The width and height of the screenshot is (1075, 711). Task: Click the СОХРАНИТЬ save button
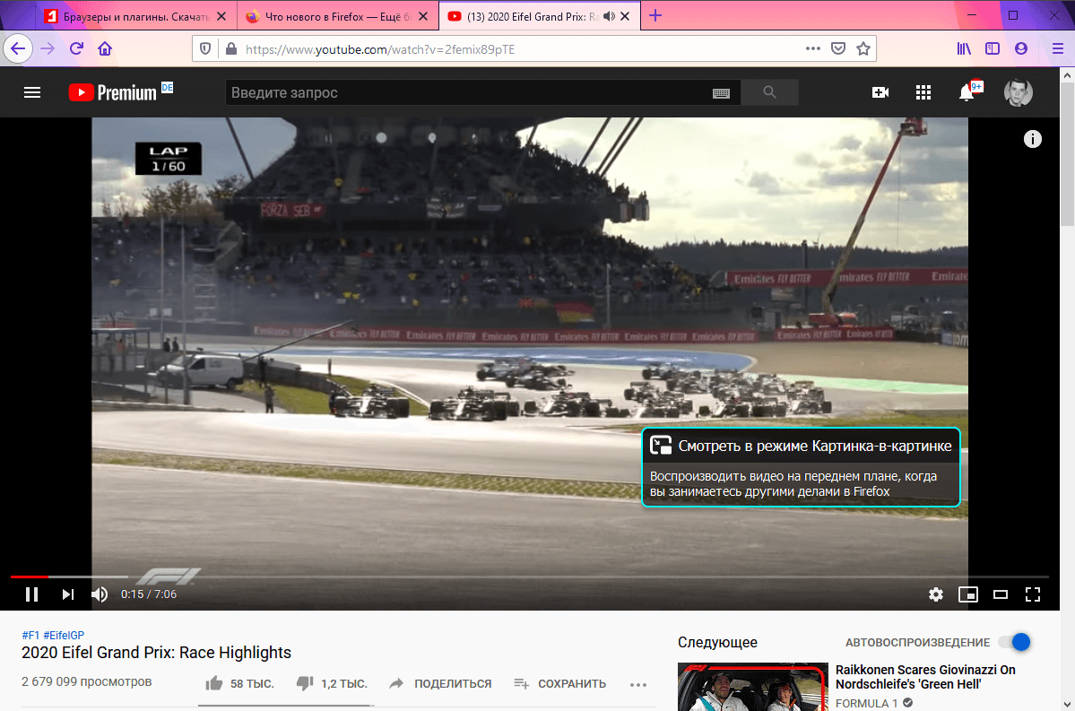pyautogui.click(x=559, y=683)
